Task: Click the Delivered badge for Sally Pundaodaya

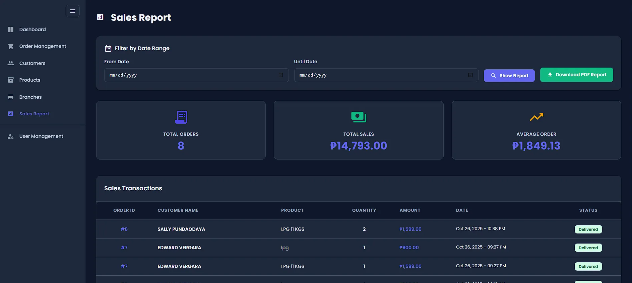Action: pos(588,229)
